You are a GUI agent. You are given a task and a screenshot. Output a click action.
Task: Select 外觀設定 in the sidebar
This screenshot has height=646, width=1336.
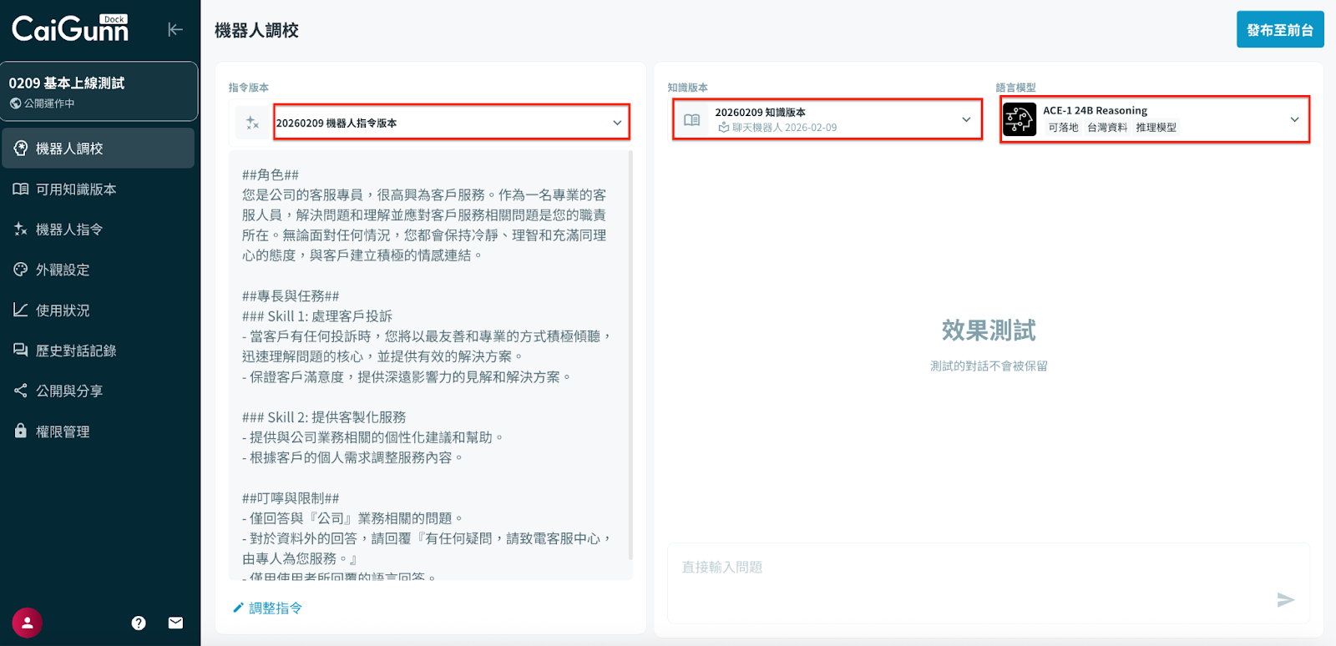[x=62, y=270]
